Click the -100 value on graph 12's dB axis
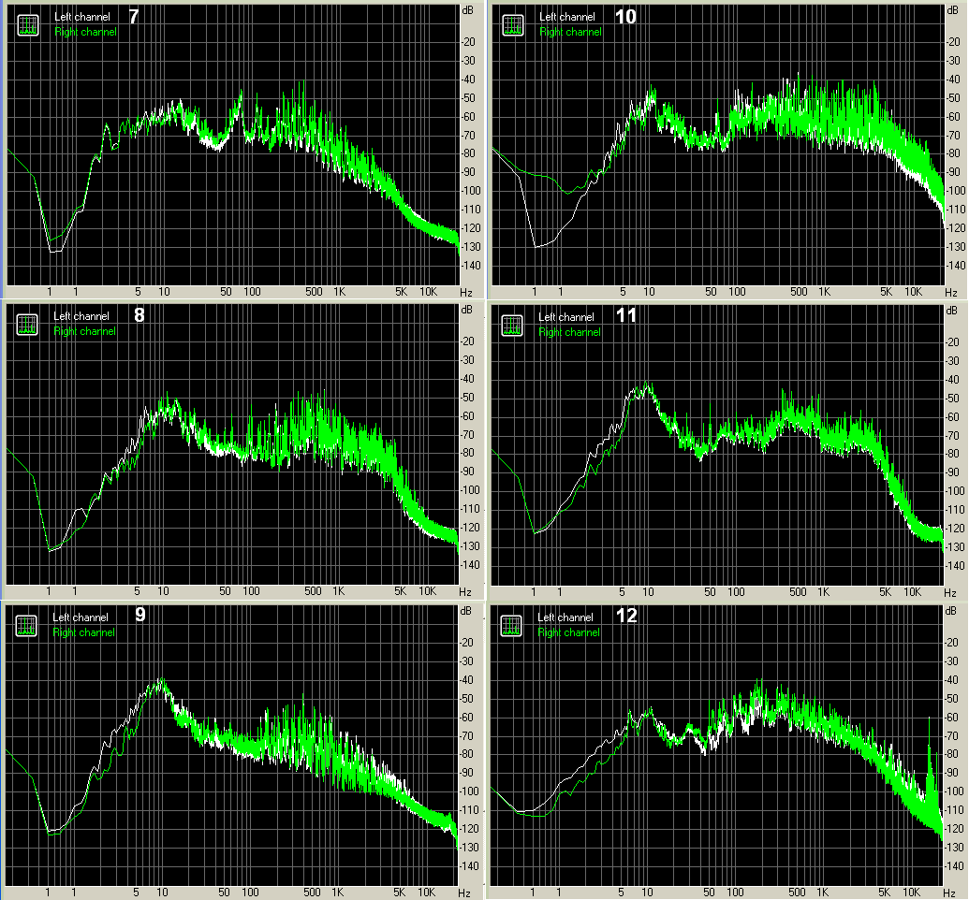 pos(954,791)
